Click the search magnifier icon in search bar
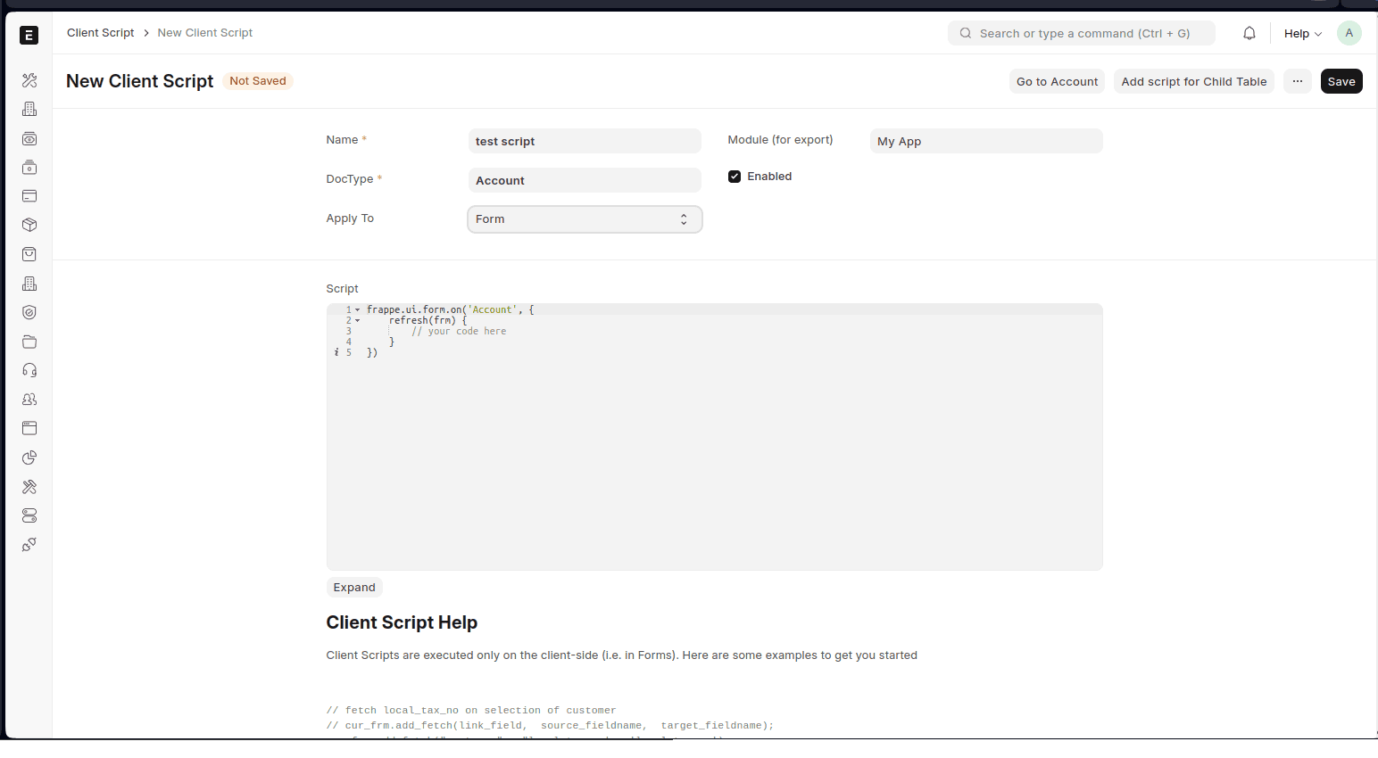Screen dimensions: 1378x758 click(966, 33)
